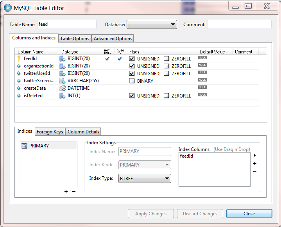This screenshot has height=227, width=281.
Task: Click the datatype icon in organizationId row
Action: pyautogui.click(x=63, y=66)
